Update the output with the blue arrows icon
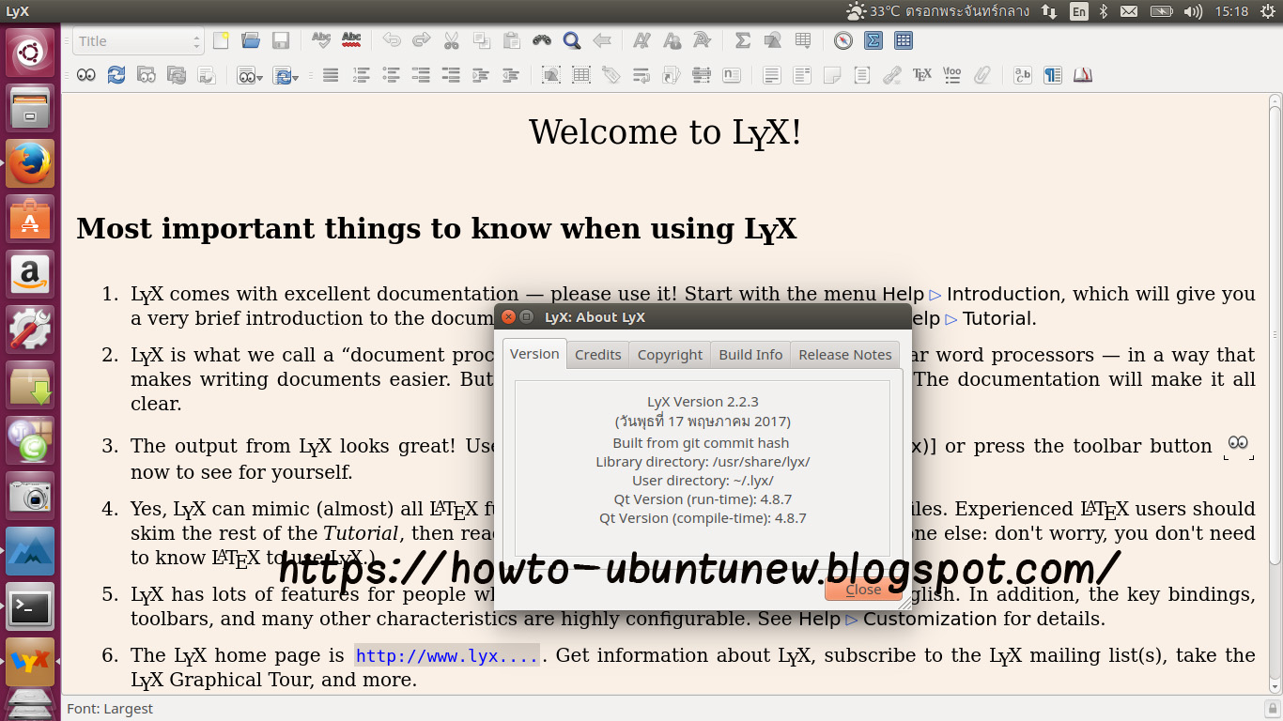The image size is (1283, 721). click(116, 75)
